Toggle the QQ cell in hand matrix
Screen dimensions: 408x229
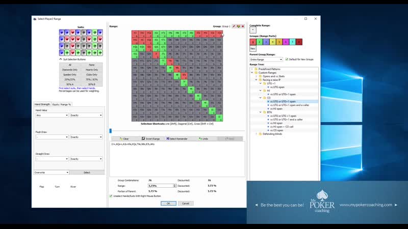(149, 48)
